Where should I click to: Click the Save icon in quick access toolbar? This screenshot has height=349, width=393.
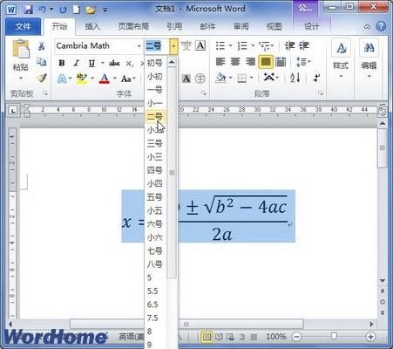[x=28, y=10]
